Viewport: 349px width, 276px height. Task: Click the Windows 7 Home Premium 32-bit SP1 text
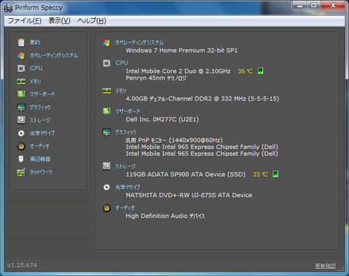[181, 50]
